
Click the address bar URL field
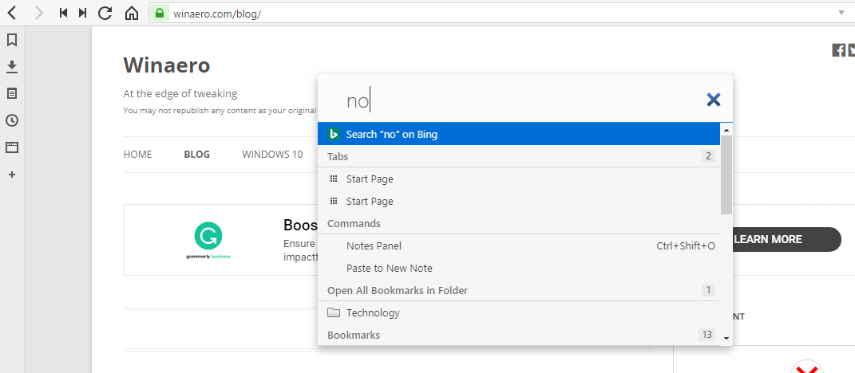click(x=501, y=13)
